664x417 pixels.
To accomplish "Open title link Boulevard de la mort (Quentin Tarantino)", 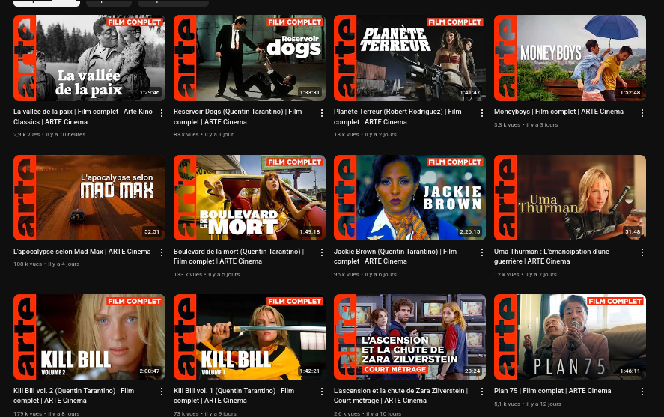I will [x=239, y=256].
